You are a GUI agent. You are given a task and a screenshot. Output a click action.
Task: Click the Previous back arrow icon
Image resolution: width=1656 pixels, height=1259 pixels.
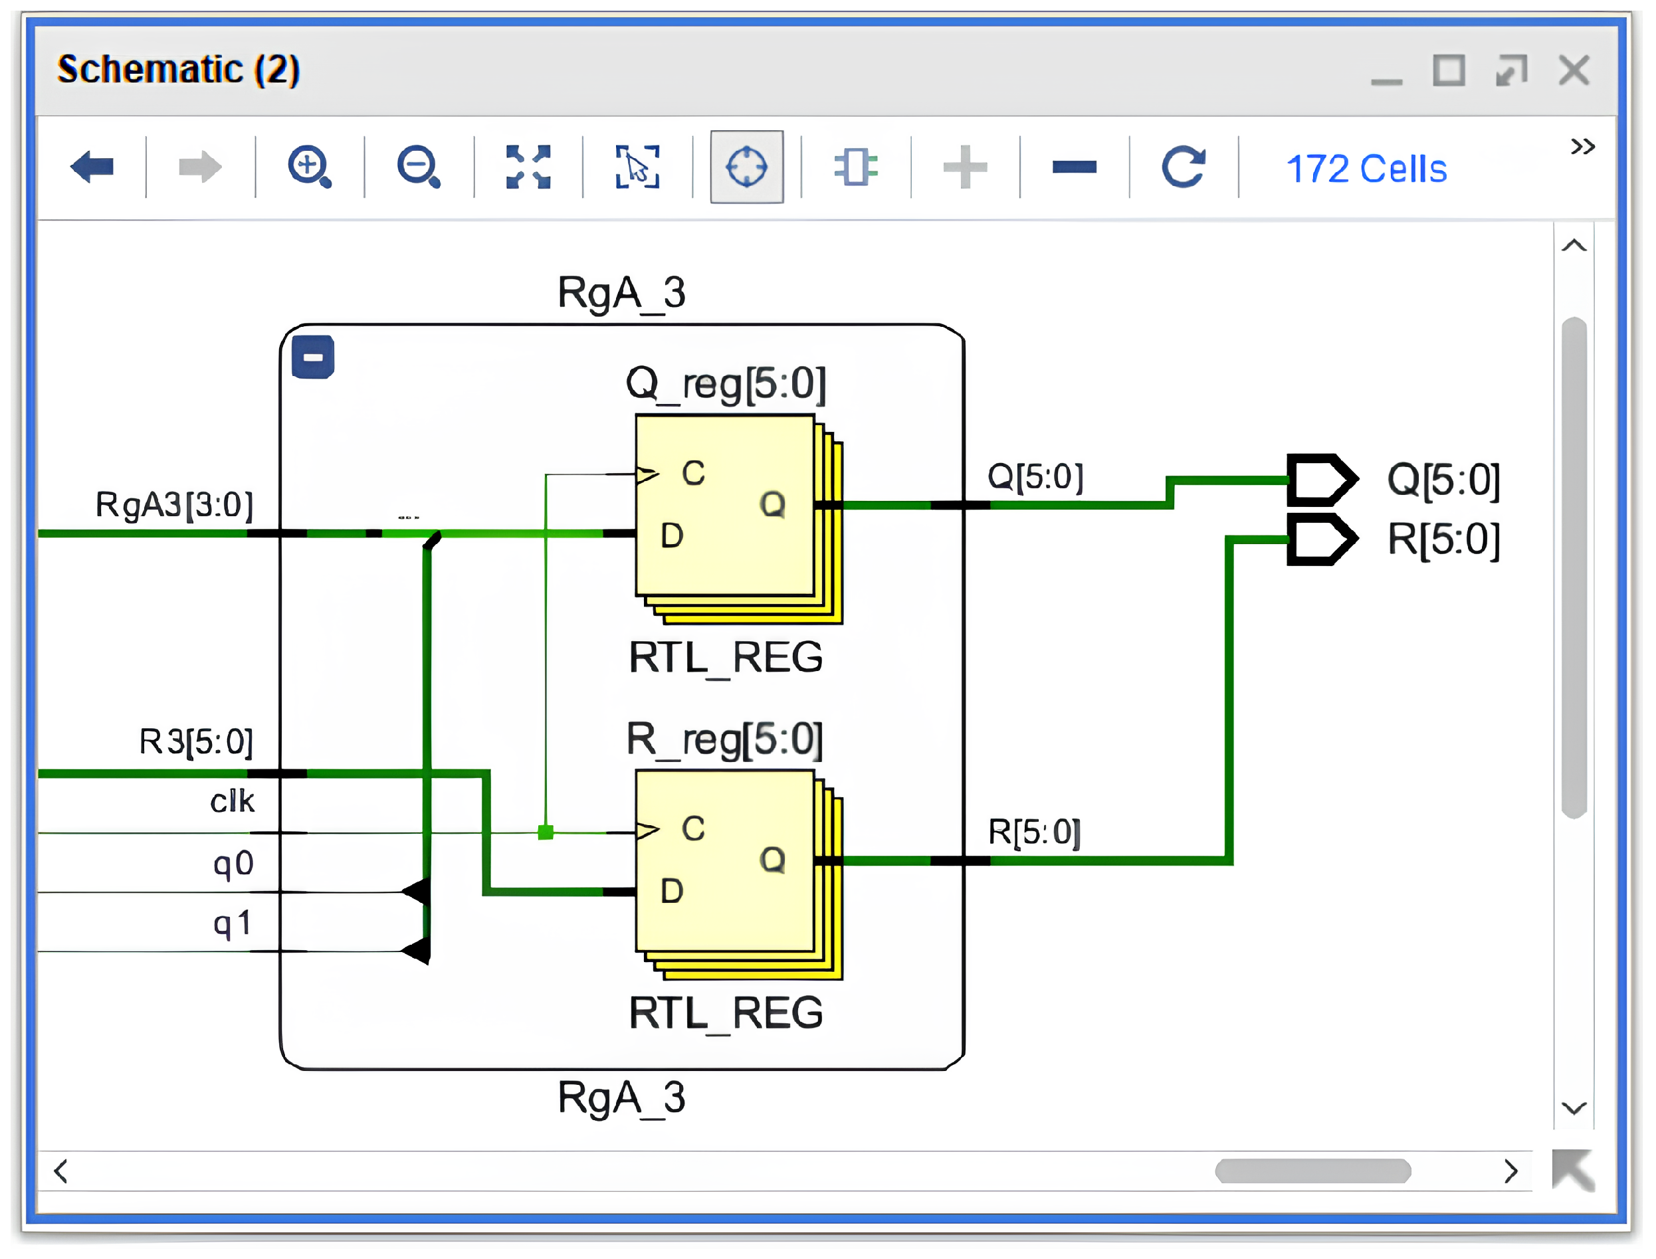coord(92,166)
